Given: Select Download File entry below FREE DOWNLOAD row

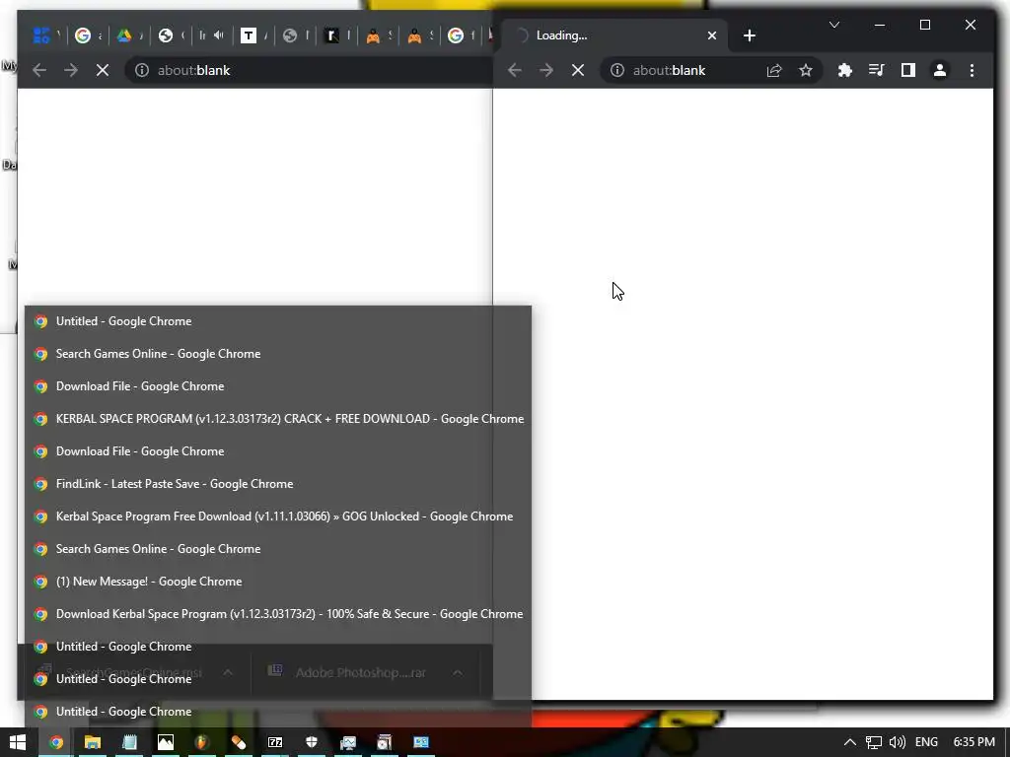Looking at the screenshot, I should (278, 451).
